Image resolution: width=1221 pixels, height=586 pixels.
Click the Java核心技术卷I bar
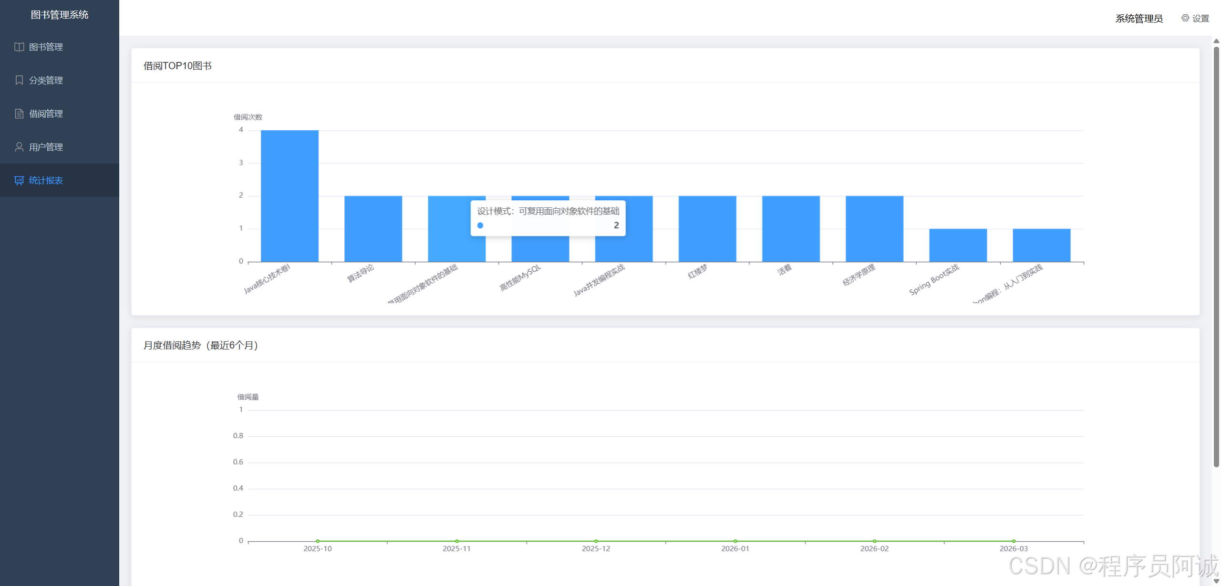coord(290,196)
